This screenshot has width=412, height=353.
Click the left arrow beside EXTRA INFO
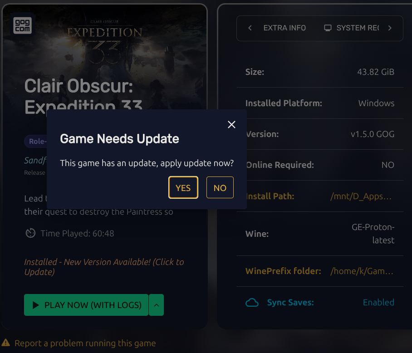(250, 28)
